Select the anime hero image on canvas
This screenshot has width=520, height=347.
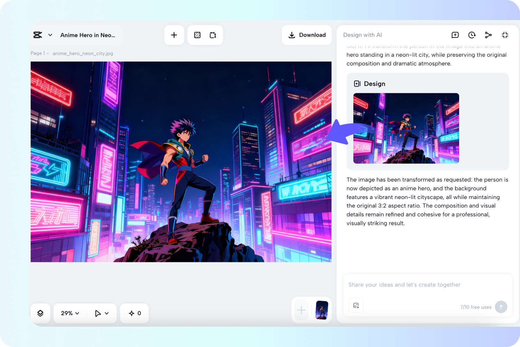tap(181, 162)
